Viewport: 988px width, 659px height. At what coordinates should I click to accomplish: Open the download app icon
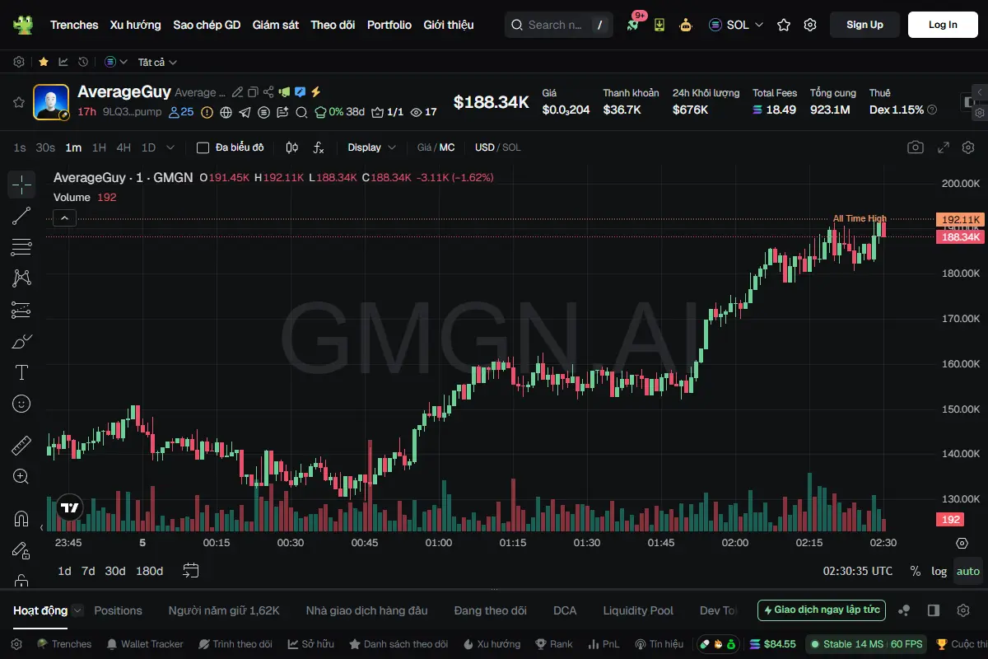[x=659, y=25]
